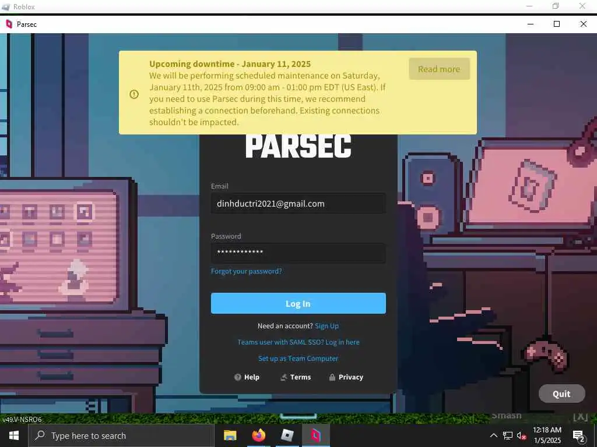Focus the Password input field
Screen dimensions: 597x447
pyautogui.click(x=298, y=253)
